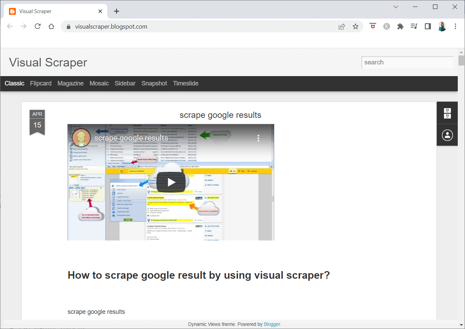Viewport: 465px width, 329px height.
Task: Select the Visual Scraper browser tab
Action: tap(55, 11)
